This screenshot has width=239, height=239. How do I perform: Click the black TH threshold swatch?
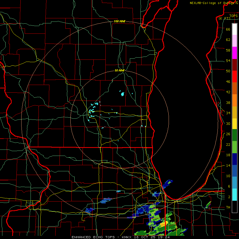(234, 207)
